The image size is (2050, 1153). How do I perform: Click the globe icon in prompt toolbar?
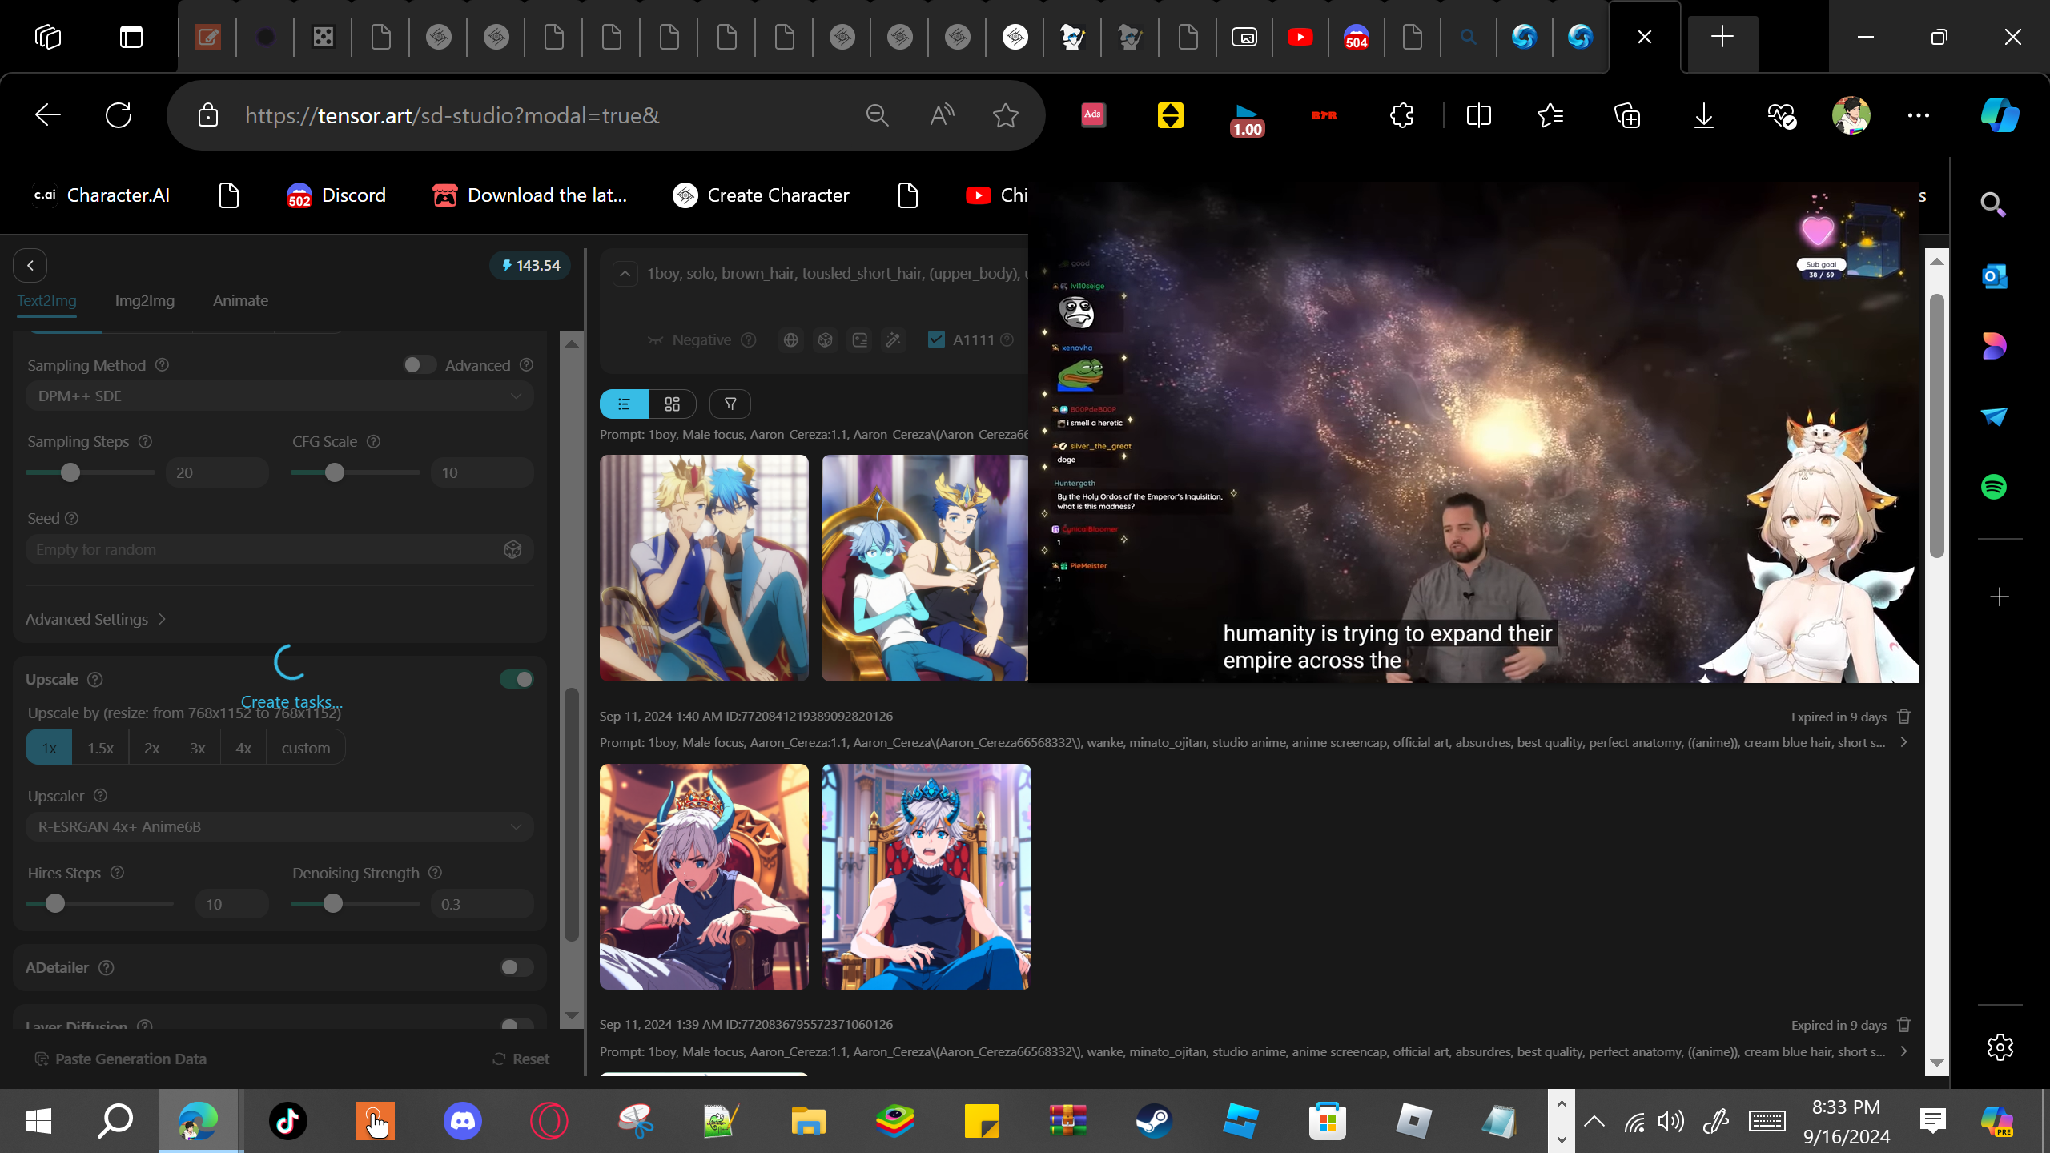[791, 340]
